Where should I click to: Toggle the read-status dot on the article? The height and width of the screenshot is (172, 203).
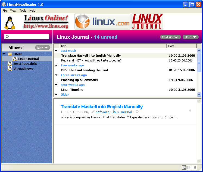(190, 111)
